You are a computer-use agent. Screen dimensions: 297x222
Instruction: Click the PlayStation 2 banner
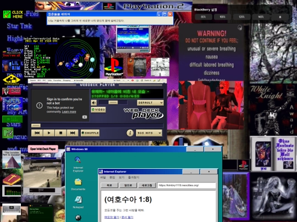click(114, 6)
